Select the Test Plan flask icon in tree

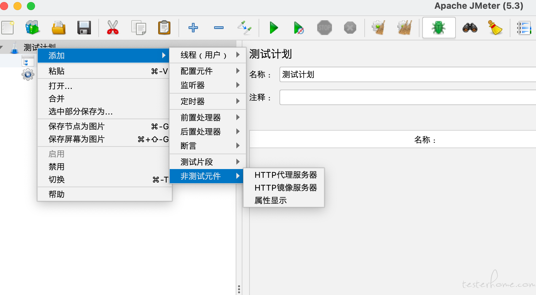[14, 47]
